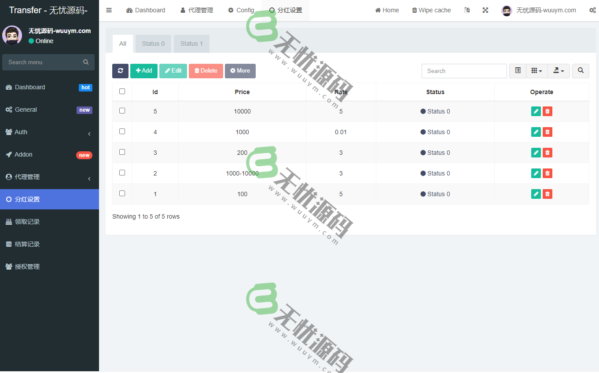Select all rows via header checkbox
Viewport: 599px width, 373px height.
pos(122,91)
